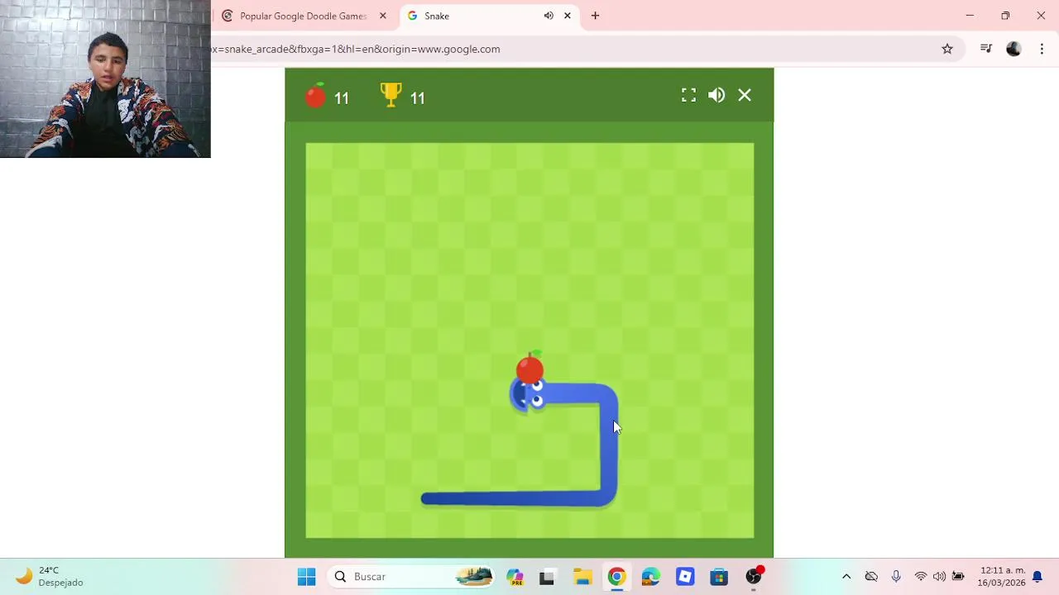Bookmark this page with the star

[947, 49]
